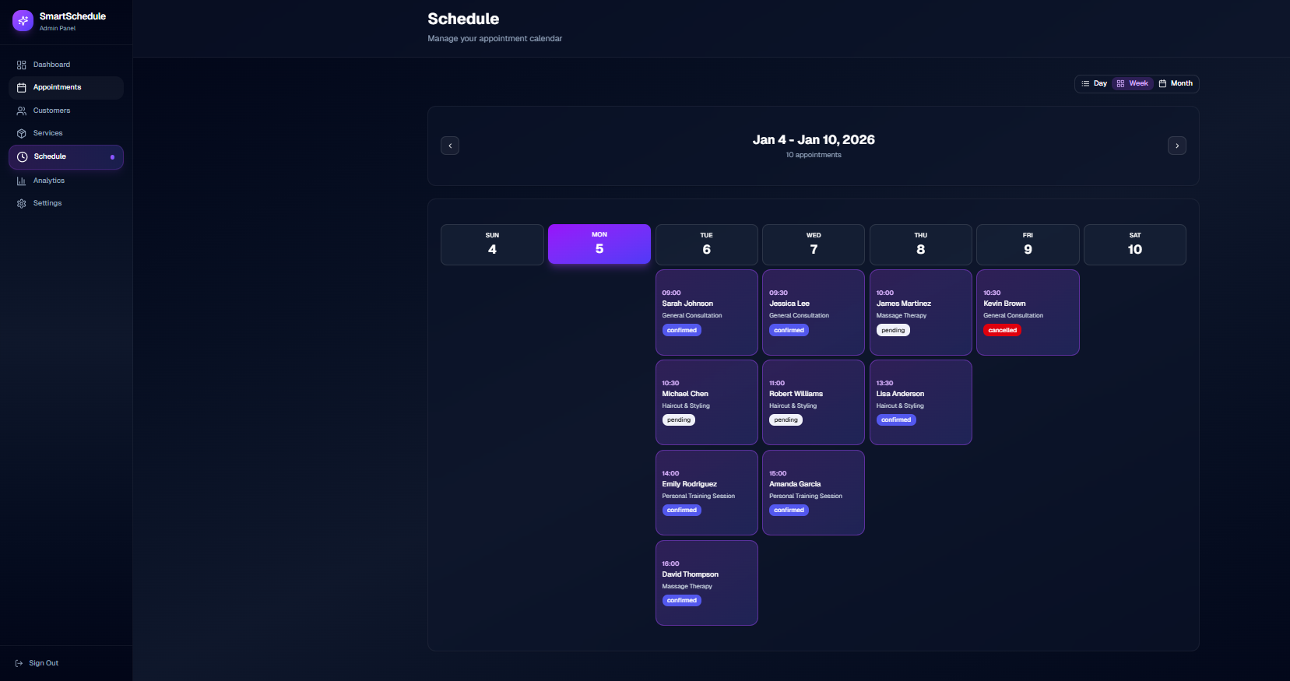Click 'Manage your appointment calendar' subtitle
The width and height of the screenshot is (1290, 681).
pyautogui.click(x=494, y=38)
